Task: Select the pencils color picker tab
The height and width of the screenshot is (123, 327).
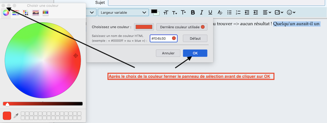Action: pos(46,13)
